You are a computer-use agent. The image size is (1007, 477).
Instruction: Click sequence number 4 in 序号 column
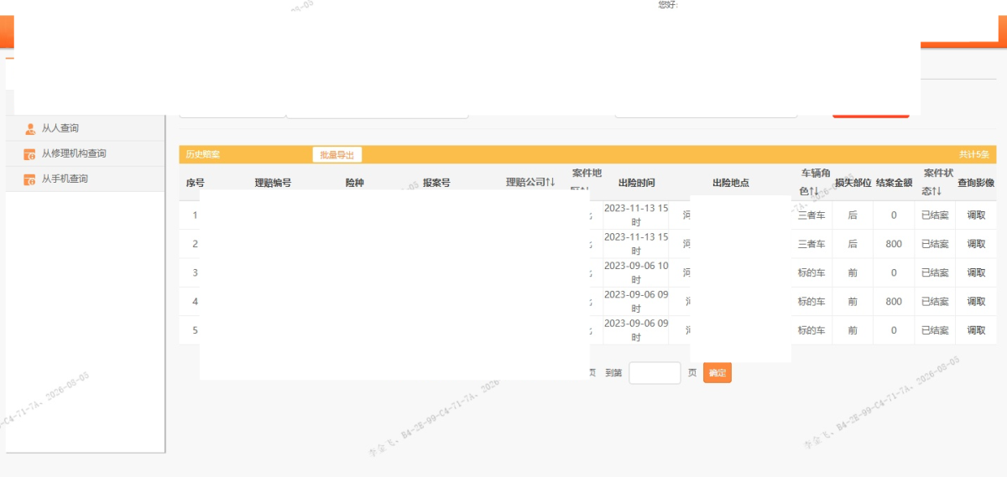tap(196, 301)
